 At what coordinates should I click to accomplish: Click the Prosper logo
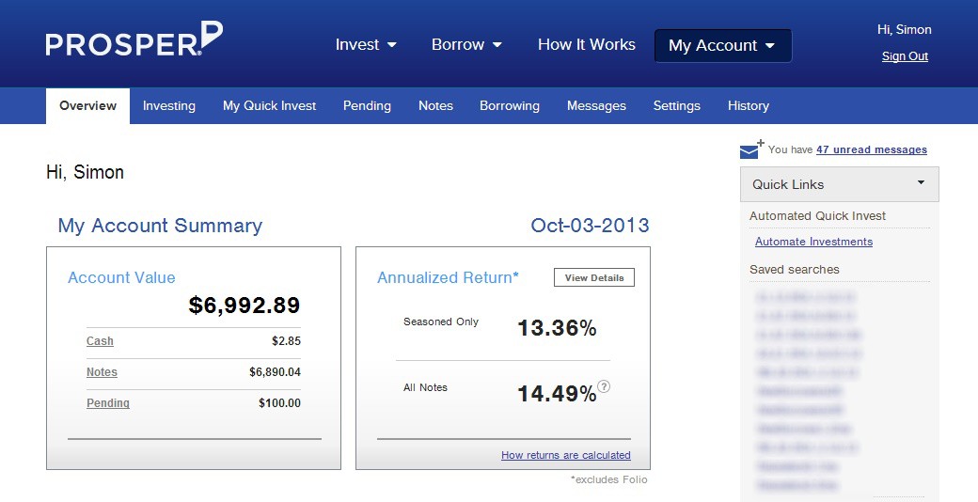134,40
